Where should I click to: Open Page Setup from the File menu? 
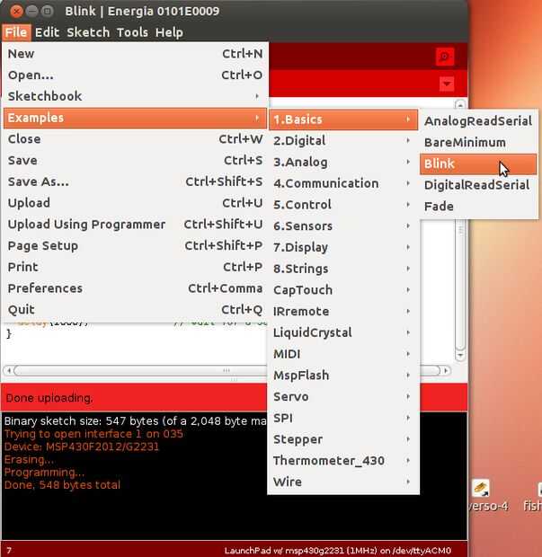(135, 245)
